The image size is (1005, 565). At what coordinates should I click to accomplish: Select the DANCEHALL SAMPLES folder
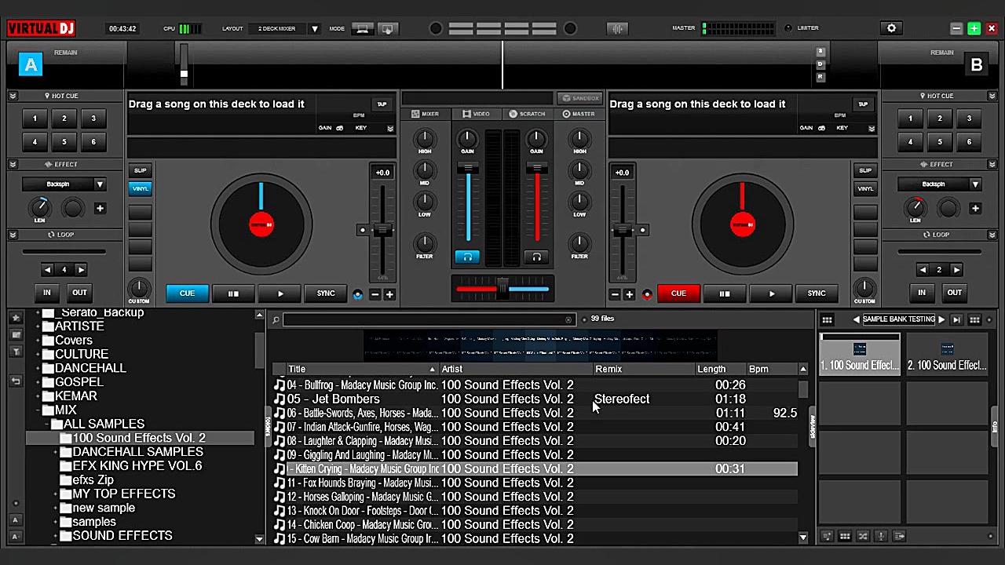pos(137,451)
